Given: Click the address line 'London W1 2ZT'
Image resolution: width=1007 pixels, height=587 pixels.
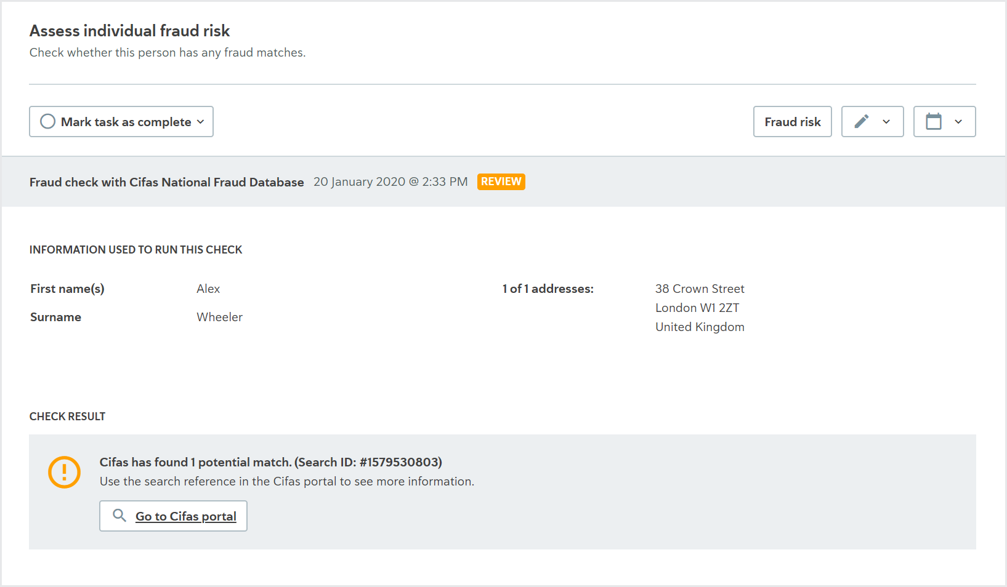Looking at the screenshot, I should 697,308.
